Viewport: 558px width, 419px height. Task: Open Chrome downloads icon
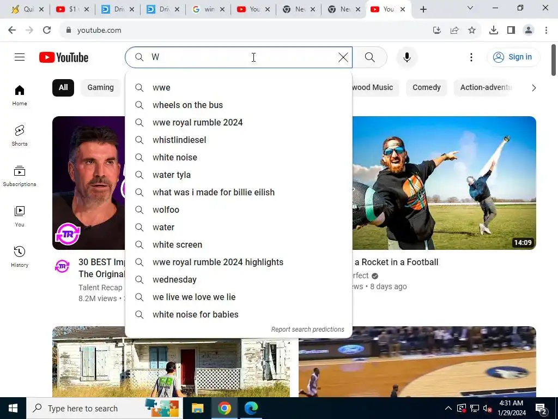tap(493, 31)
